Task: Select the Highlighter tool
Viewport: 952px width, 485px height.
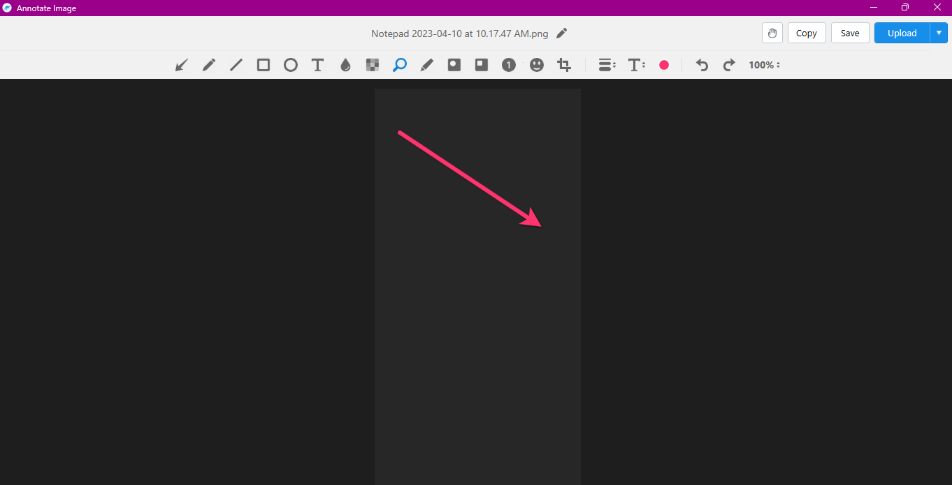Action: pos(427,65)
